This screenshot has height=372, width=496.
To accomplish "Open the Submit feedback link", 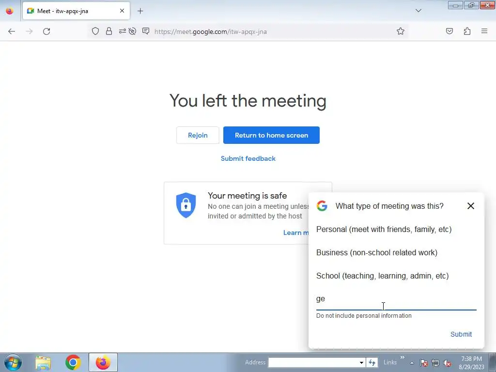I will click(248, 158).
